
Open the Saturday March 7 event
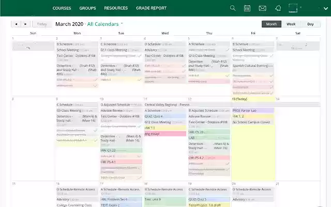point(298,46)
